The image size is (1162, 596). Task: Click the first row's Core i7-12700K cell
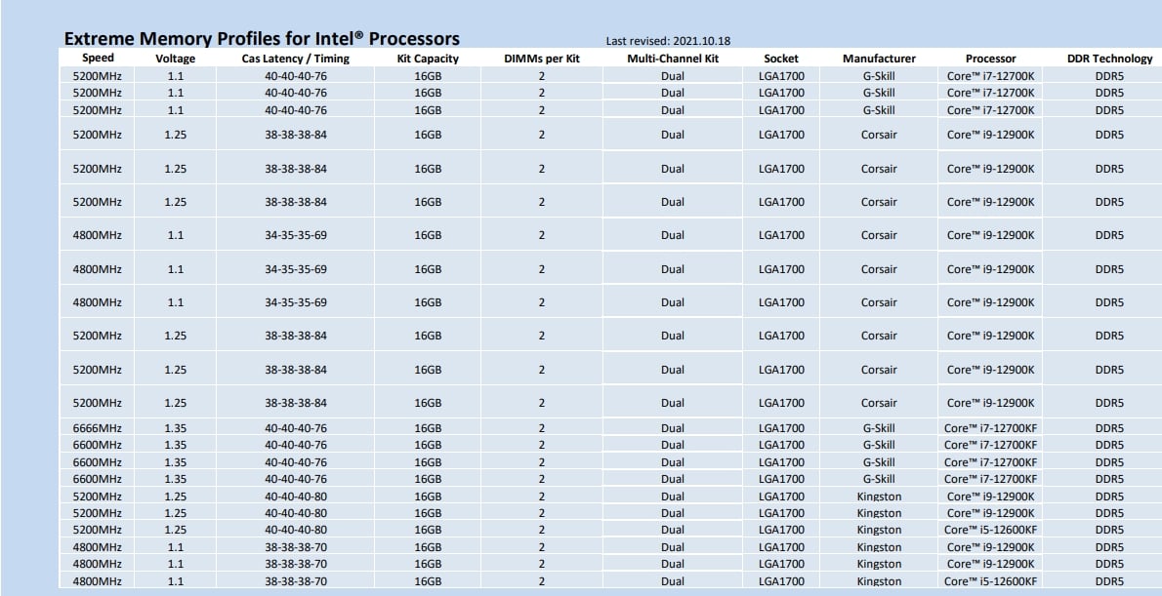pos(990,76)
